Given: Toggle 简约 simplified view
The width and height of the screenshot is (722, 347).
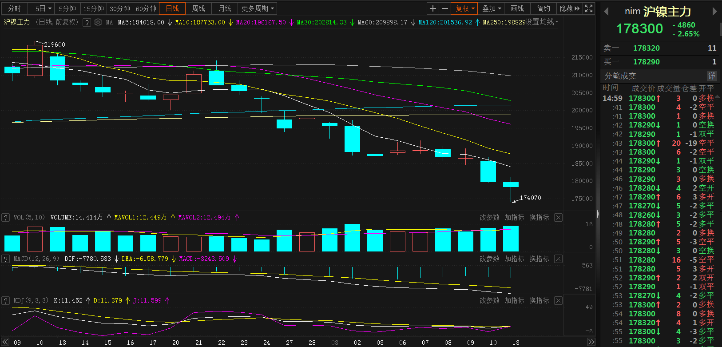Looking at the screenshot, I should (x=543, y=8).
